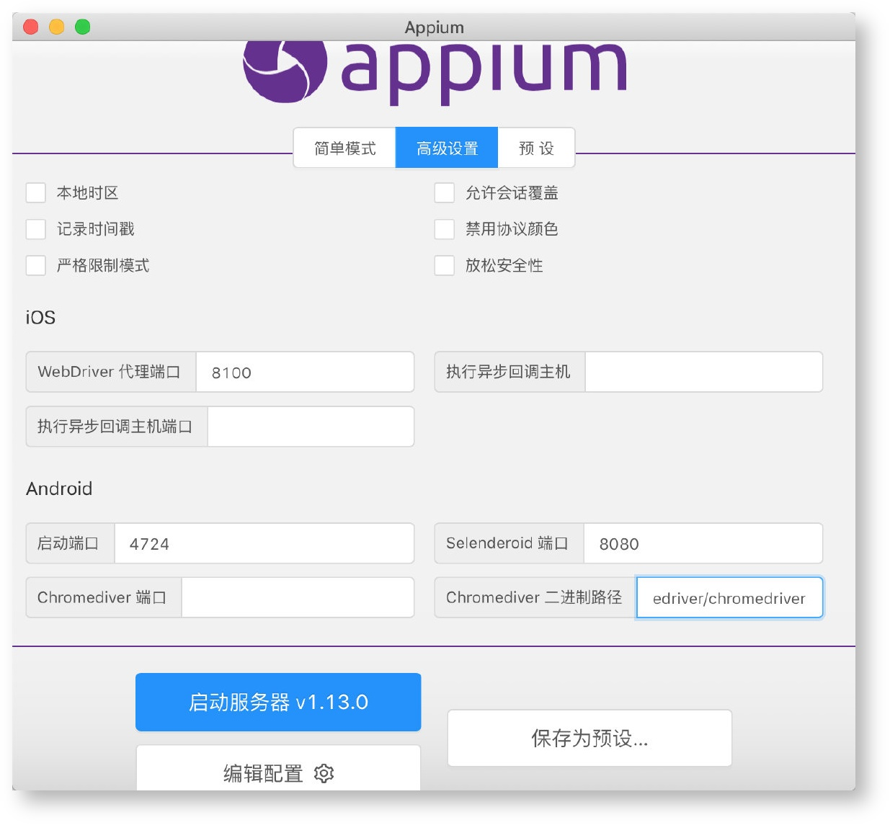
Task: Click the 保存为预设... button
Action: [x=589, y=738]
